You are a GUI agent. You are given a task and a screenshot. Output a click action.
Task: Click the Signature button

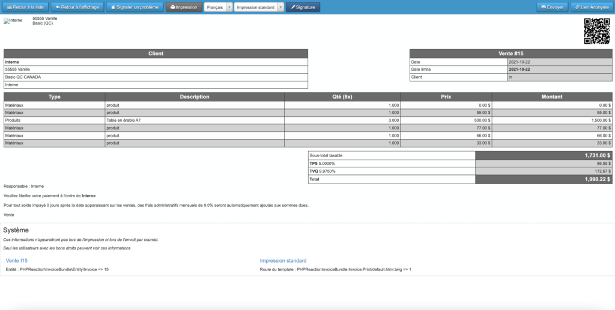point(303,7)
